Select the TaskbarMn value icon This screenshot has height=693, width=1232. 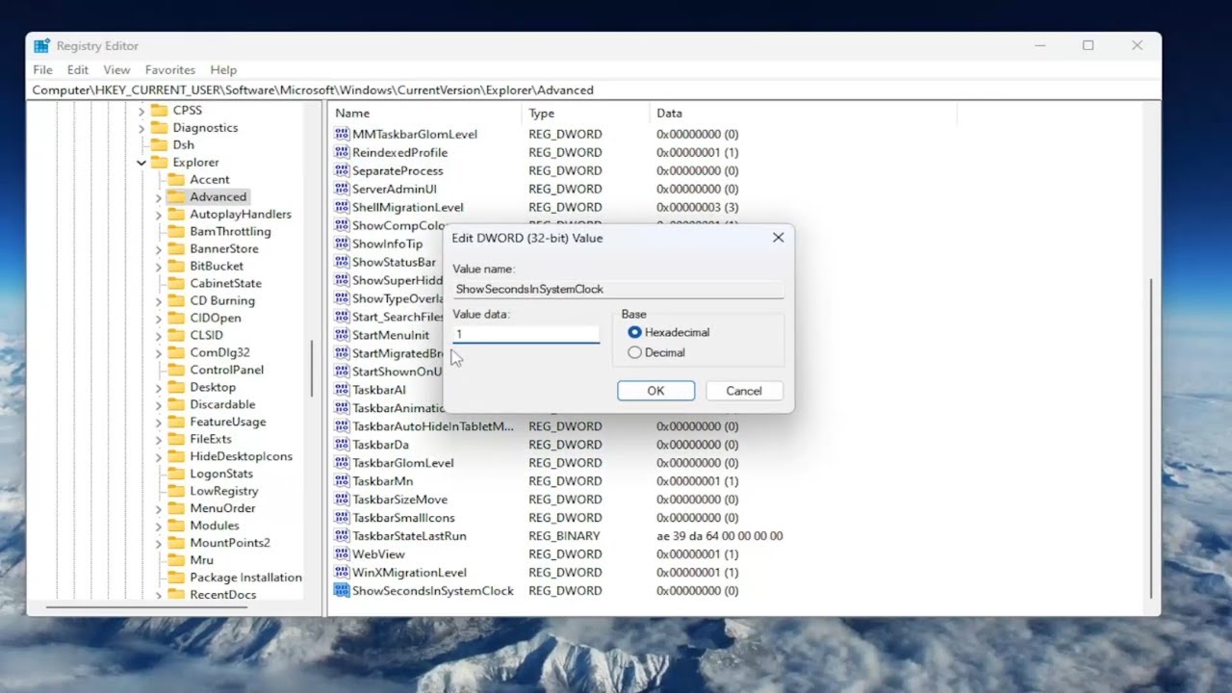pos(342,481)
